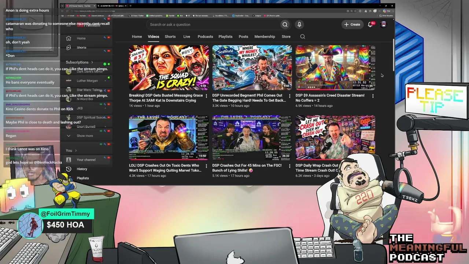Click the browser new tab plus button

(x=130, y=6)
